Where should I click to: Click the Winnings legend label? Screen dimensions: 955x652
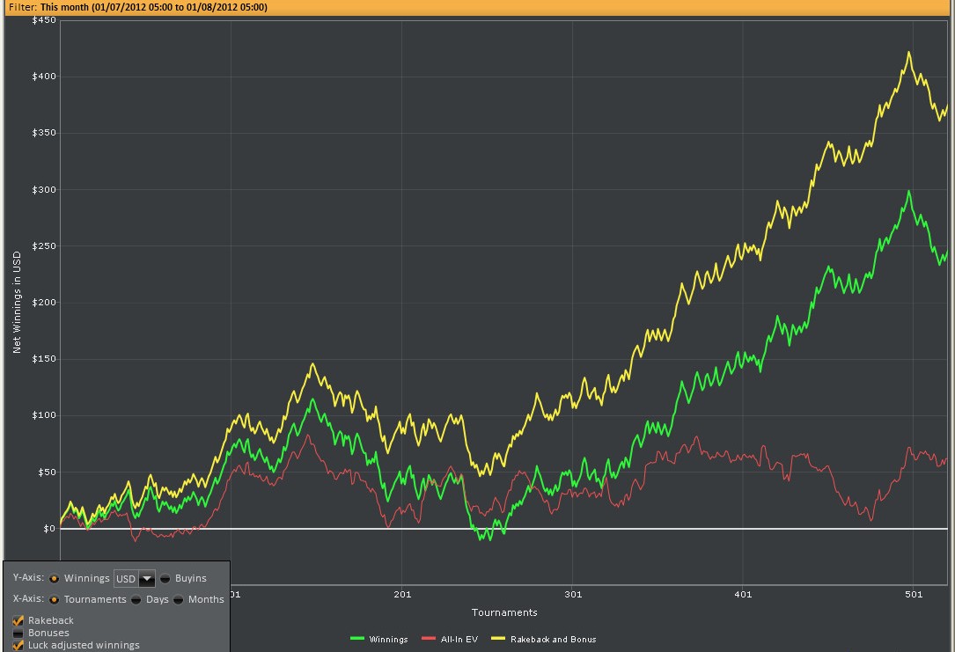coord(388,639)
